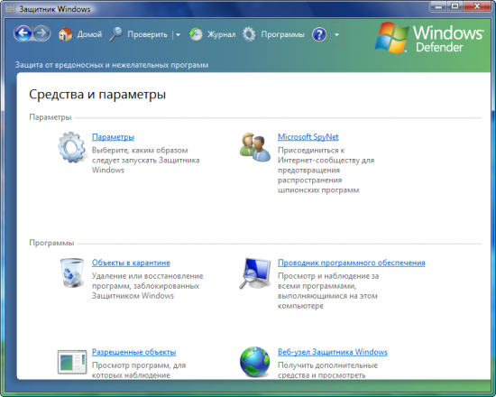Click the Защитник Windows title bar icon
496x397 pixels.
coord(11,8)
